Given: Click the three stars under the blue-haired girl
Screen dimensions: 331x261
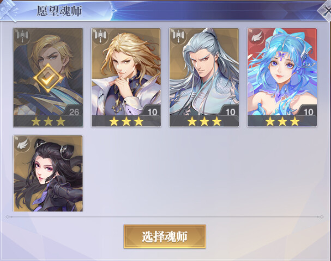Looking at the screenshot, I should point(282,121).
